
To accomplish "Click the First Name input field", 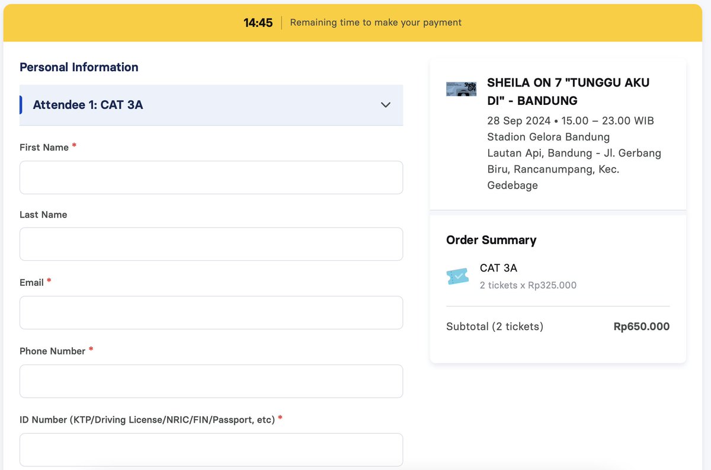I will pos(212,177).
